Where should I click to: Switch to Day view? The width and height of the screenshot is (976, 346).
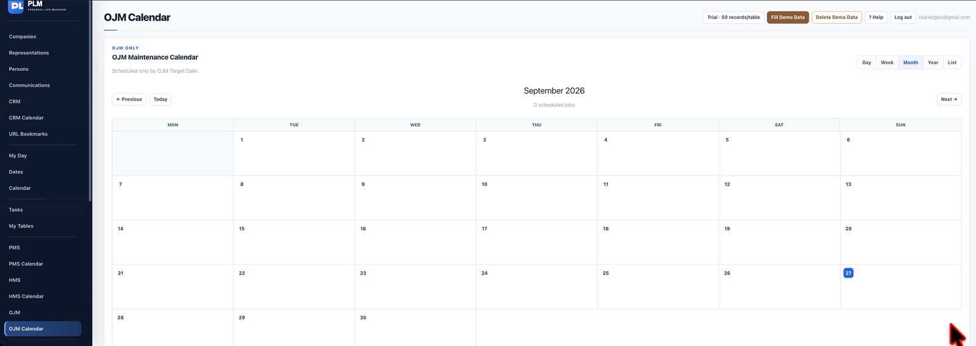tap(867, 62)
